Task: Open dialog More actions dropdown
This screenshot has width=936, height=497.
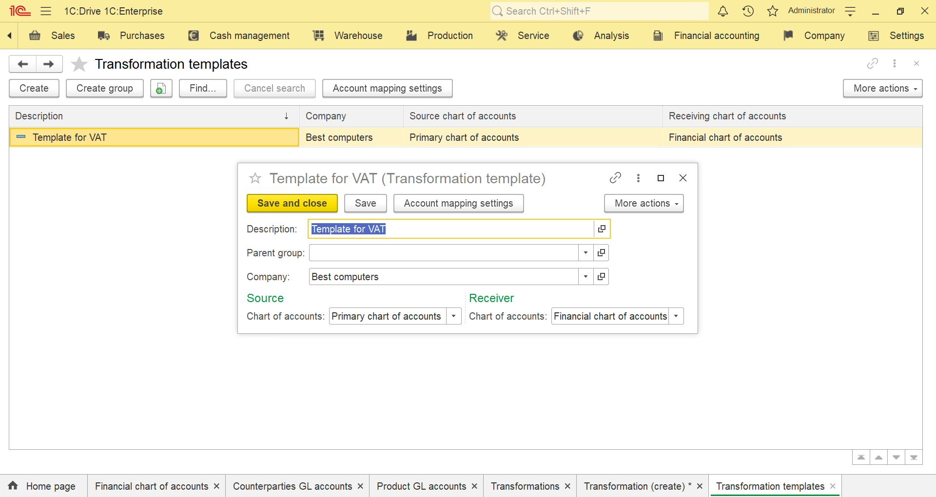Action: coord(643,203)
